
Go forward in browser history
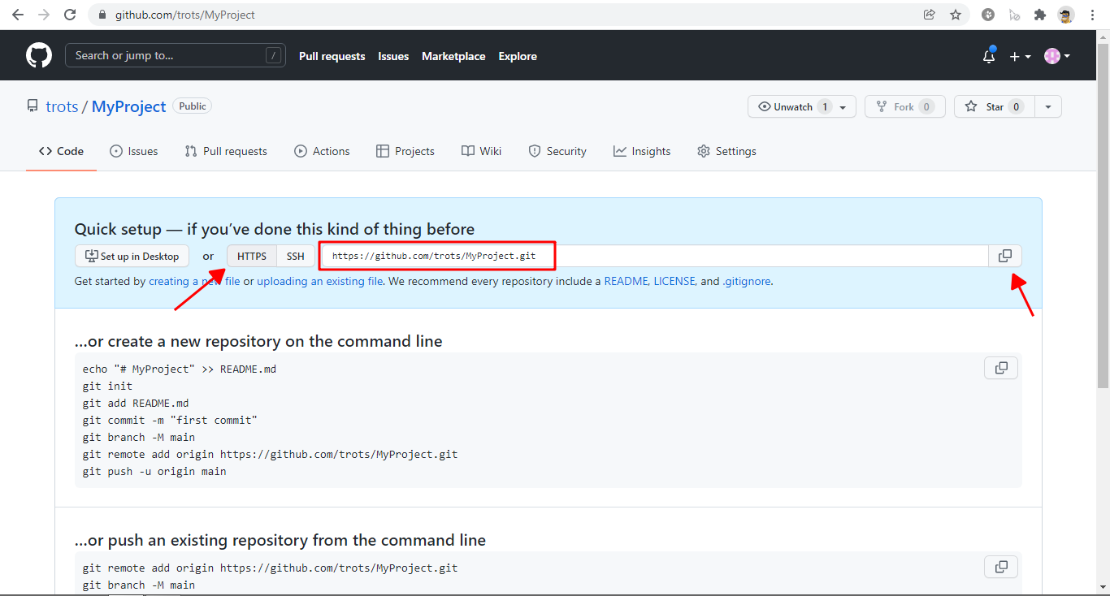[x=44, y=15]
